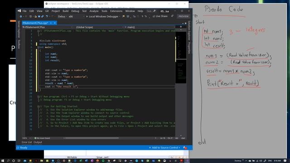The width and height of the screenshot is (290, 163).
Task: Click Add to Source Control
Action: (x=164, y=148)
